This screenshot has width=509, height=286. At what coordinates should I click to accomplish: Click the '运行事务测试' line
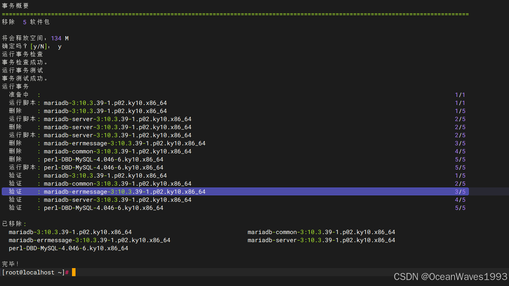(22, 70)
